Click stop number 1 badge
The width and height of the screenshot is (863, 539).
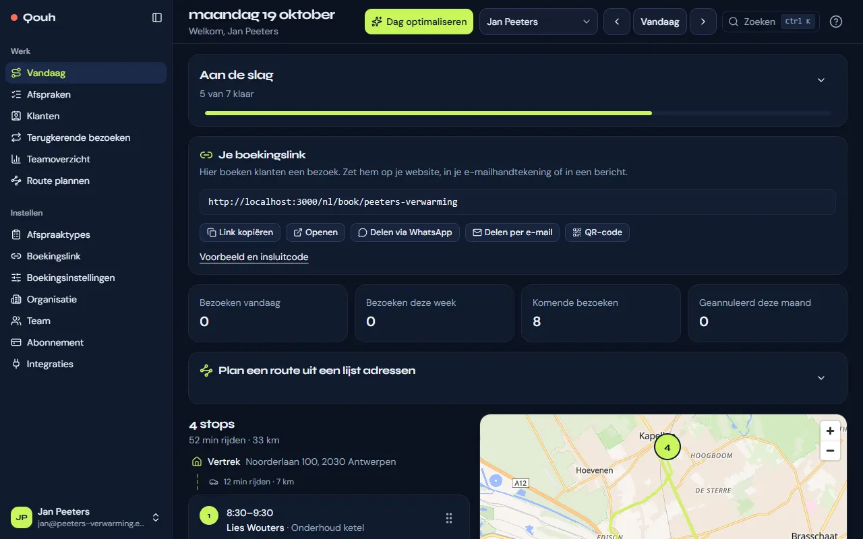click(x=209, y=516)
